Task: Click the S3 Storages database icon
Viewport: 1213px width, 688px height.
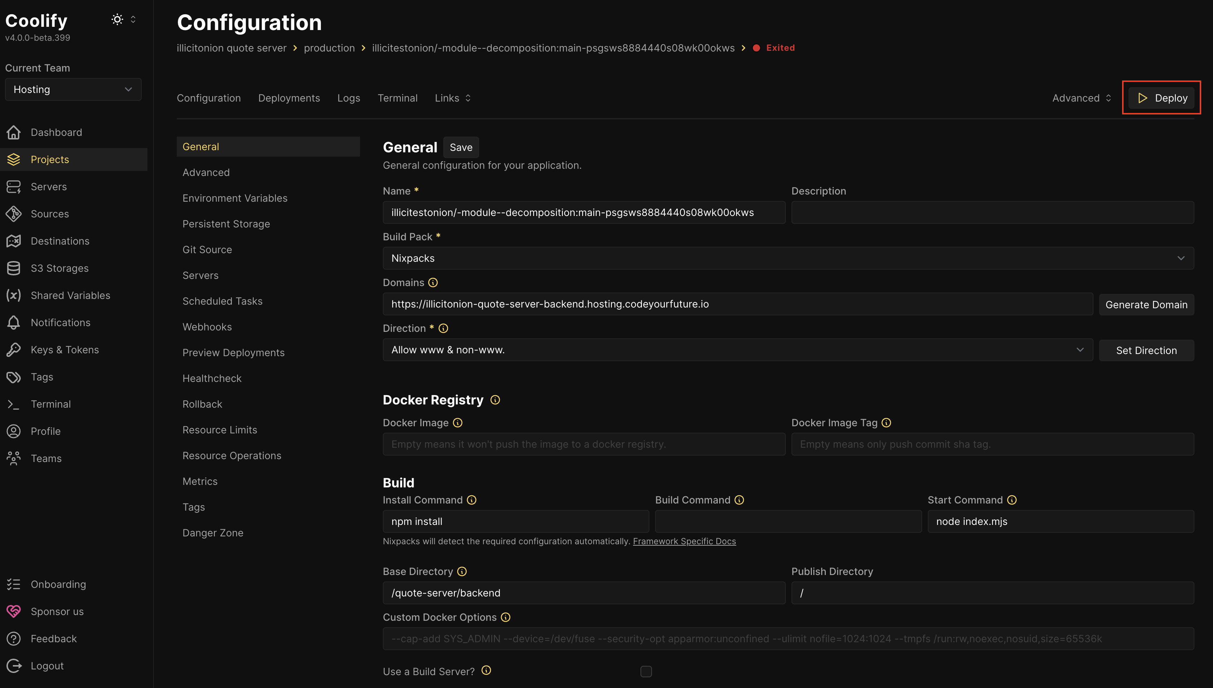Action: point(14,268)
